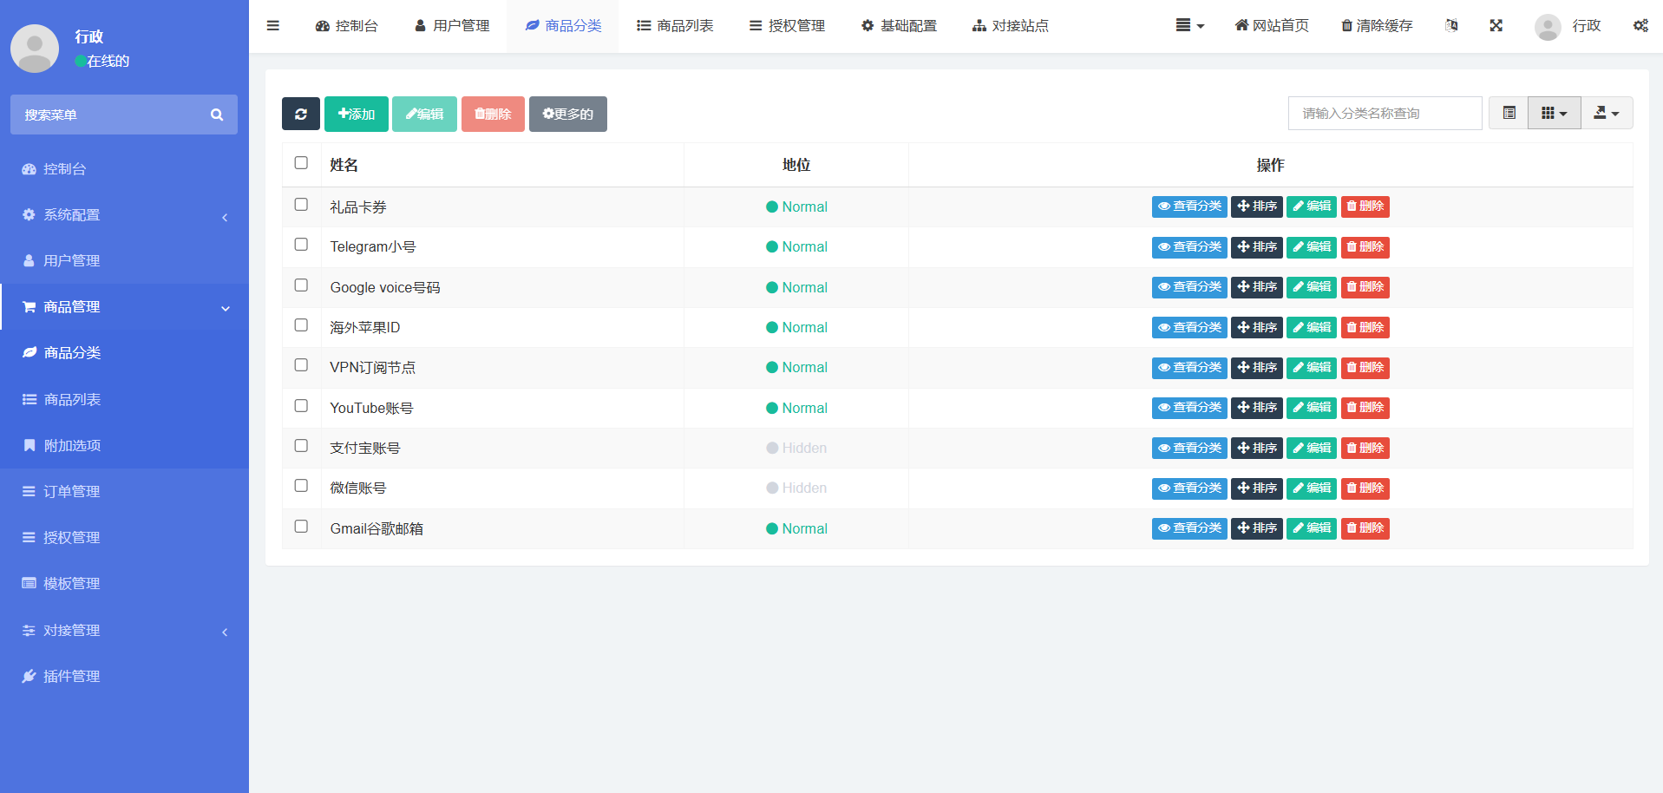The width and height of the screenshot is (1663, 793).
Task: Open the export dropdown button
Action: [1607, 113]
